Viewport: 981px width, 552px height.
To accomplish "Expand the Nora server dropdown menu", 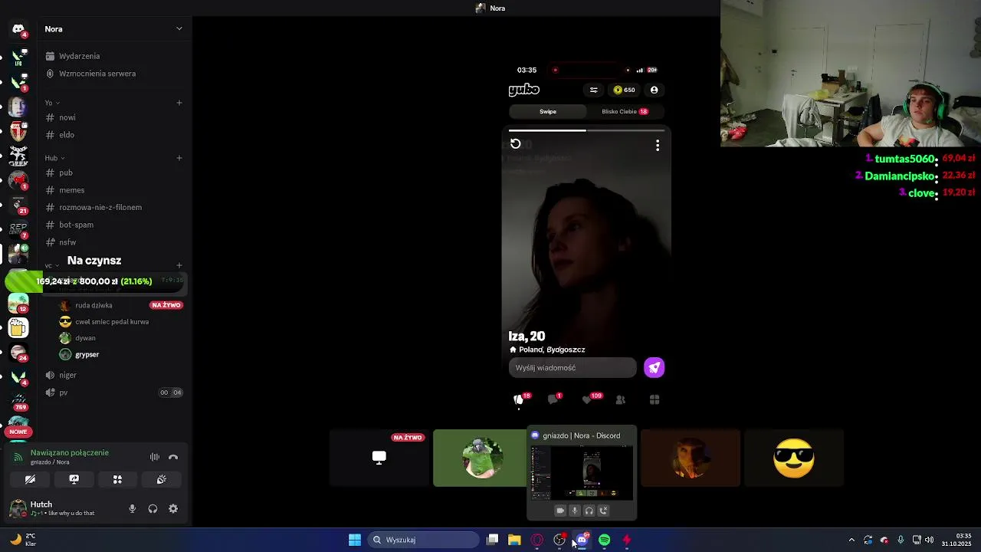I will pyautogui.click(x=179, y=29).
